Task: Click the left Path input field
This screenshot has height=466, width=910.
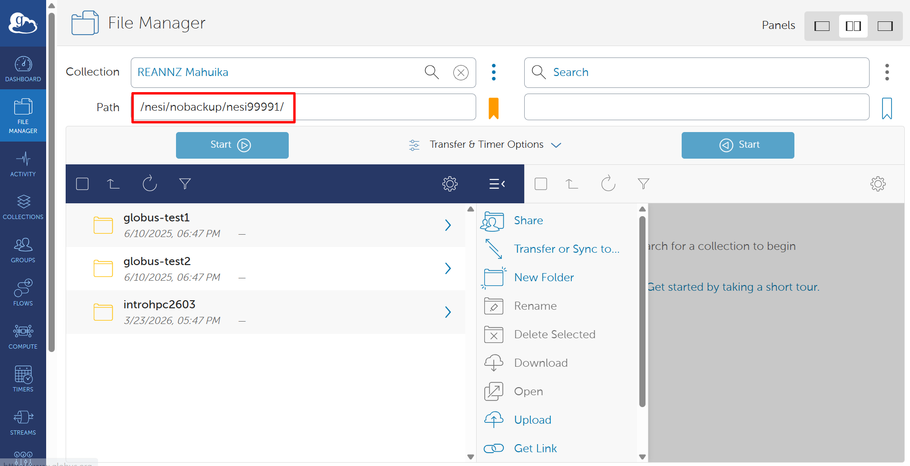Action: [x=303, y=107]
